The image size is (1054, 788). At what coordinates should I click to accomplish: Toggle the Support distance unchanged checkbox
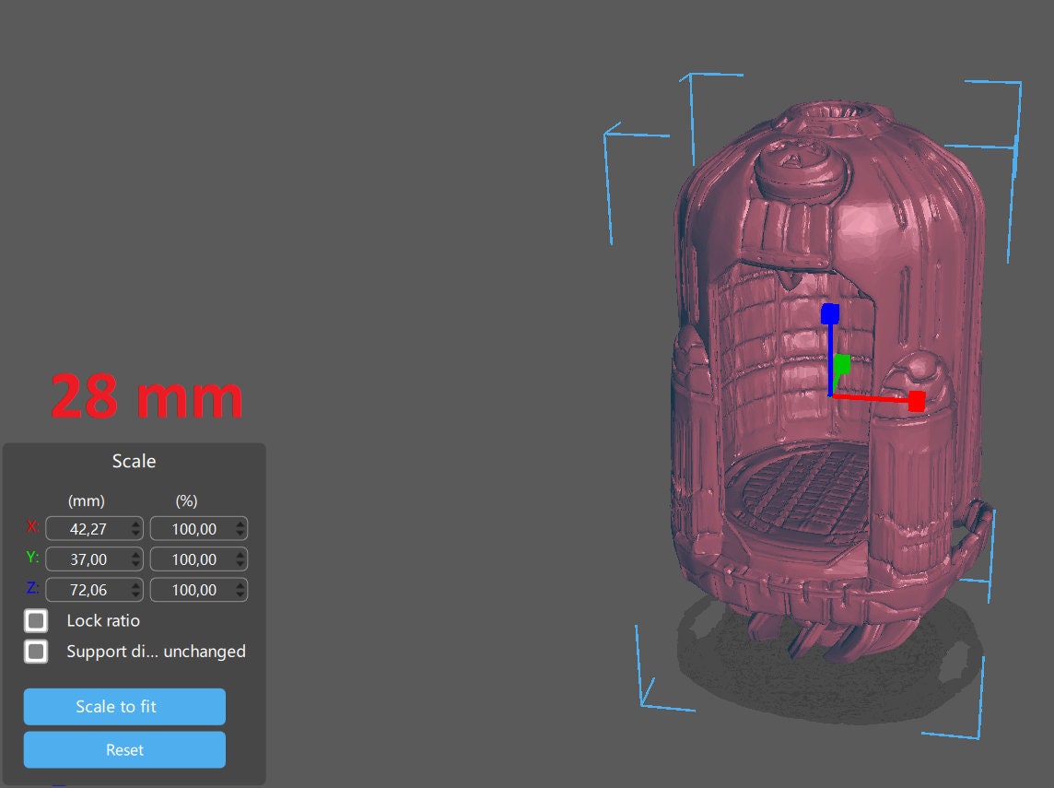[36, 652]
